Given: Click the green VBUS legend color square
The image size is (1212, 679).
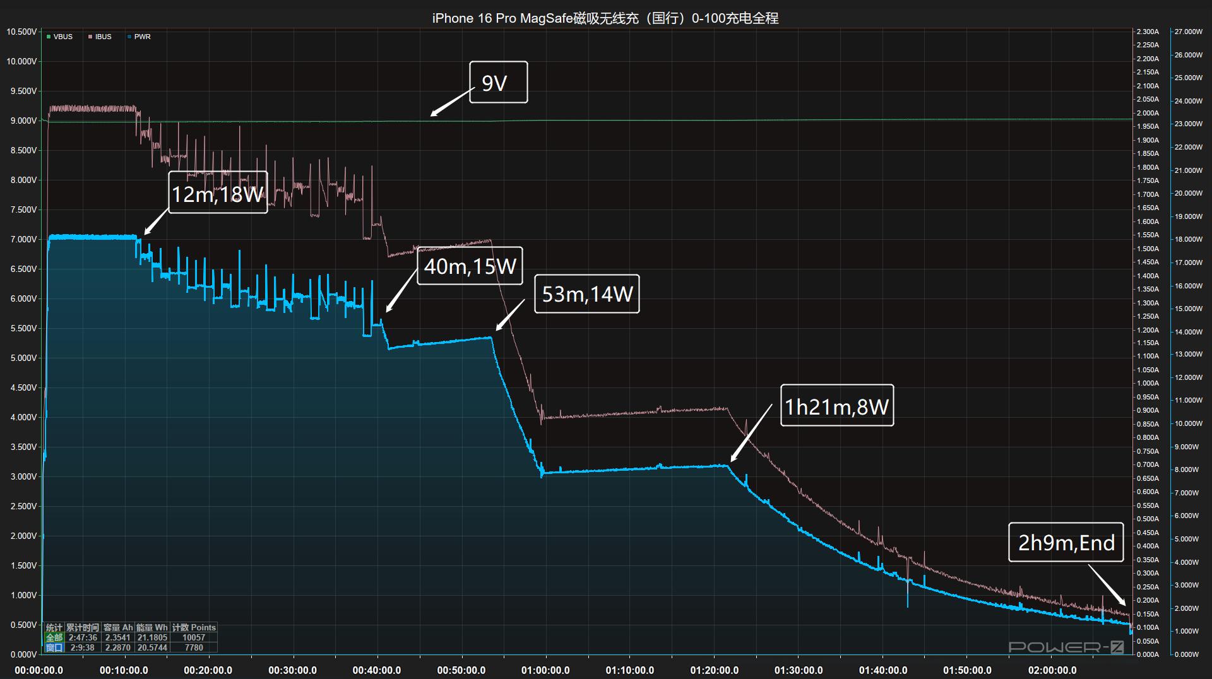Looking at the screenshot, I should coord(49,37).
